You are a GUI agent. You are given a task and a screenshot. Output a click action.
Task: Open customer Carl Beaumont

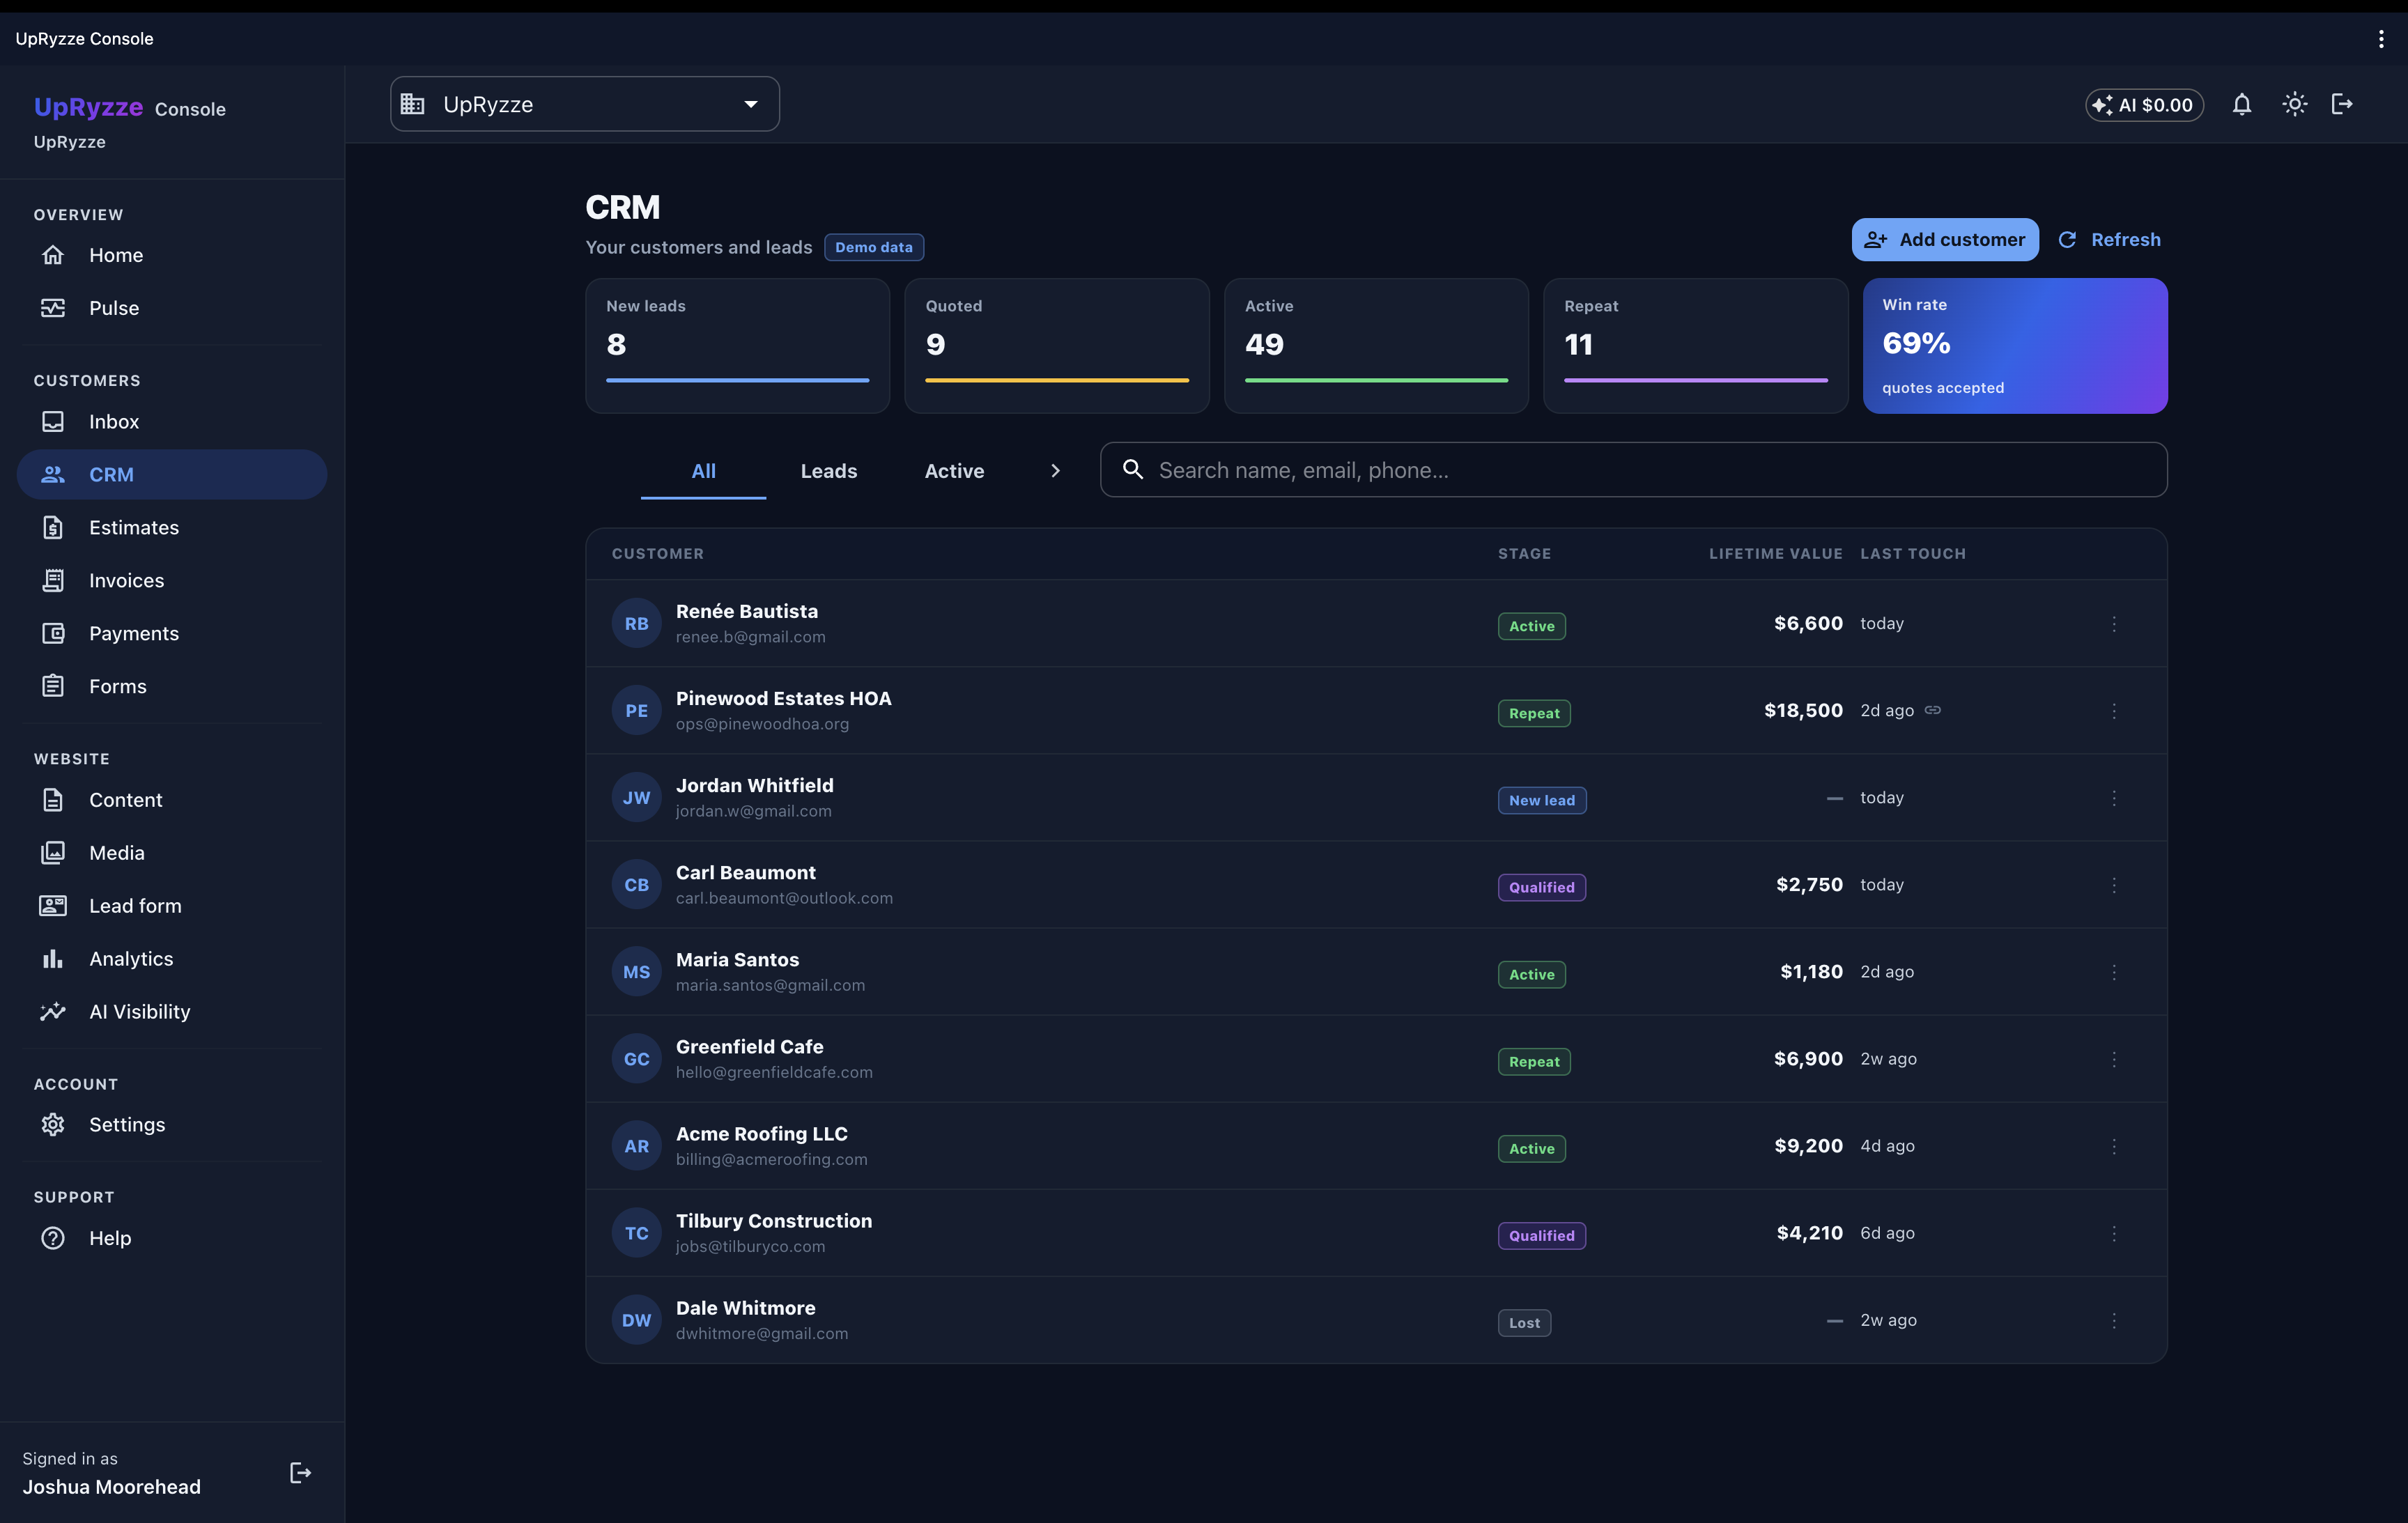point(1376,885)
